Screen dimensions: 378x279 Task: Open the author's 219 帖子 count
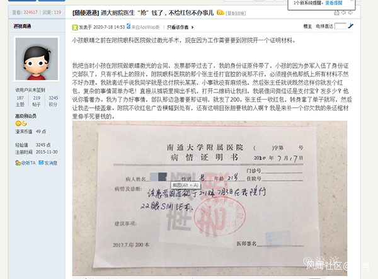pyautogui.click(x=37, y=101)
